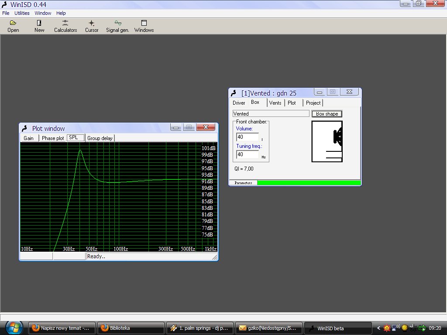Viewport: 447px width, 335px height.
Task: Show the Group delay tab
Action: coord(100,138)
